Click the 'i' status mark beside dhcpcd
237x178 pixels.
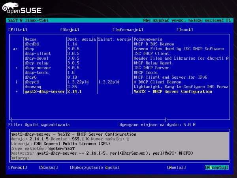(x=17, y=82)
